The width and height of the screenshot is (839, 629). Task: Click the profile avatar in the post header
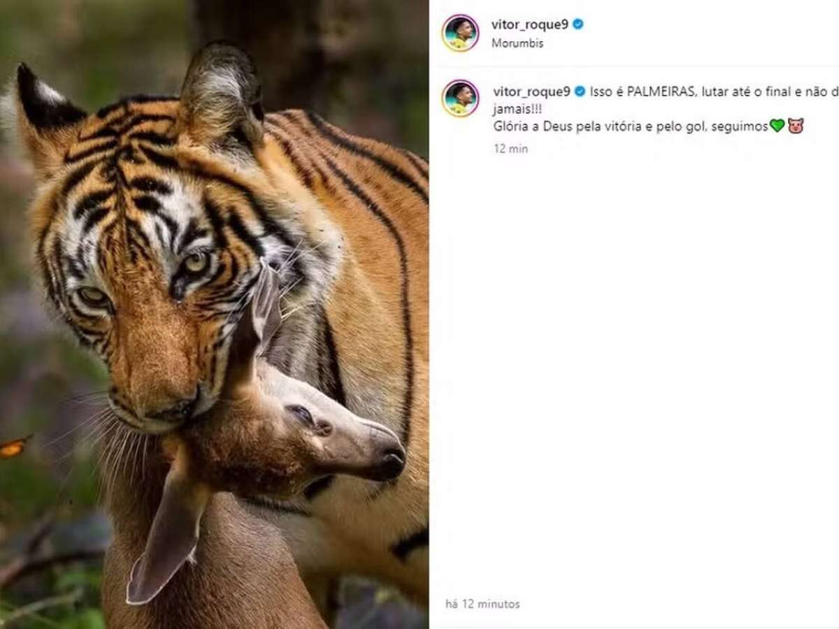point(460,33)
